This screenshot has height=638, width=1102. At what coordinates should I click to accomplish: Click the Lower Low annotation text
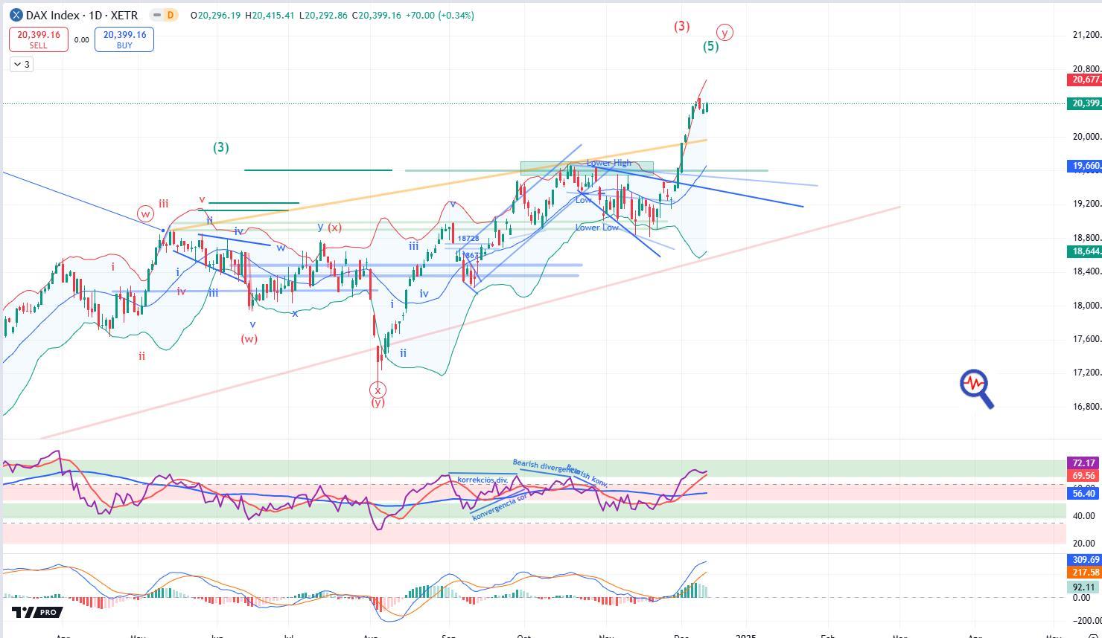596,228
